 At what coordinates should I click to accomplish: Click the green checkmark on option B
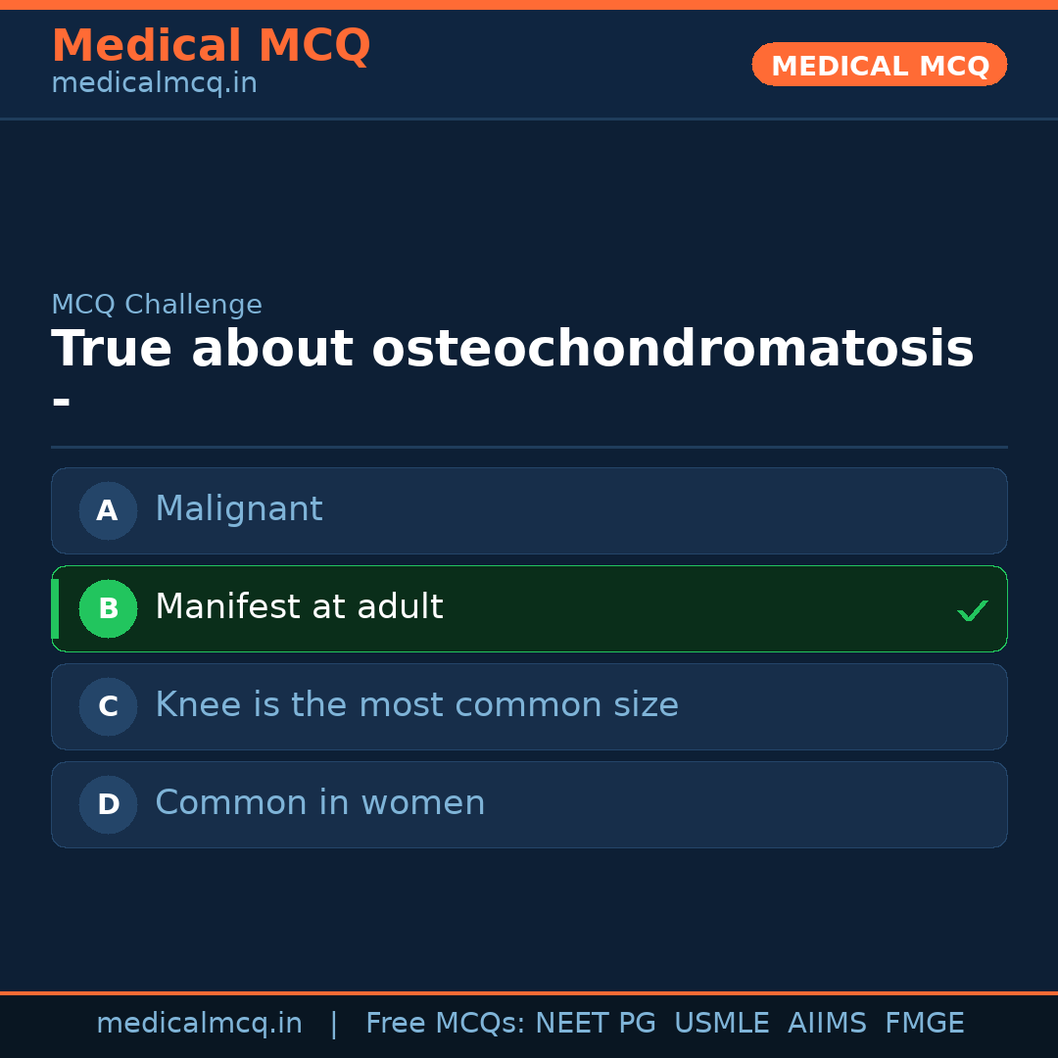[x=973, y=610]
